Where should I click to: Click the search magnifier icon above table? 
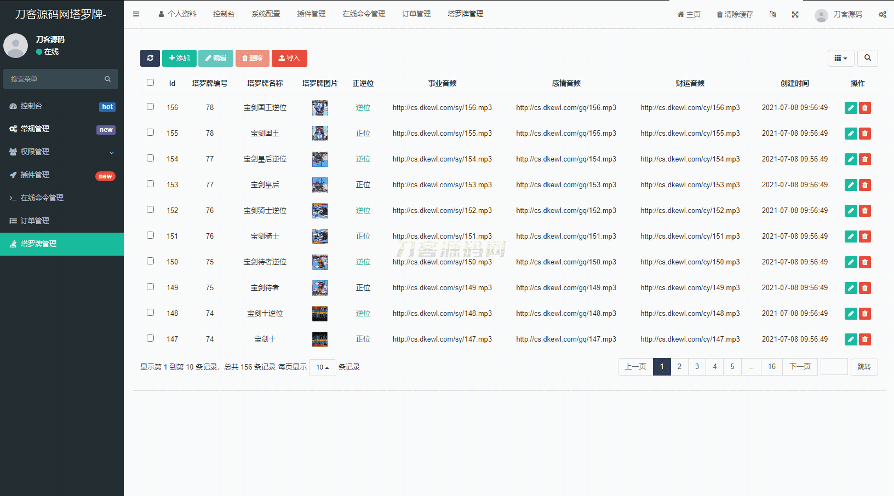pyautogui.click(x=867, y=58)
